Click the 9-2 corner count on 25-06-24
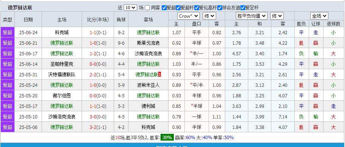 121,33
